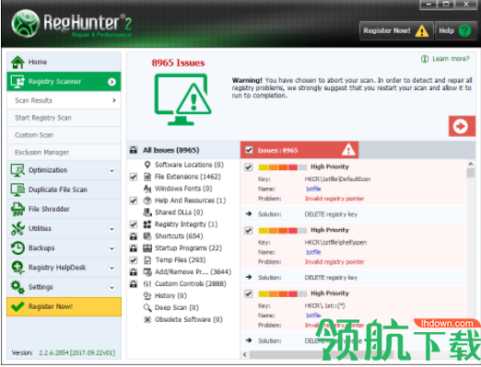Click the lock icon beside Startup Programs
The image size is (481, 367).
[134, 248]
